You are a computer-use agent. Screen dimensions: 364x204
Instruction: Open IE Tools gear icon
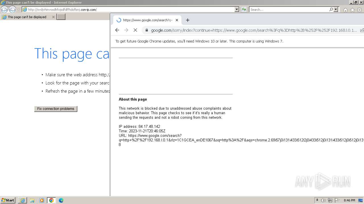(x=359, y=10)
